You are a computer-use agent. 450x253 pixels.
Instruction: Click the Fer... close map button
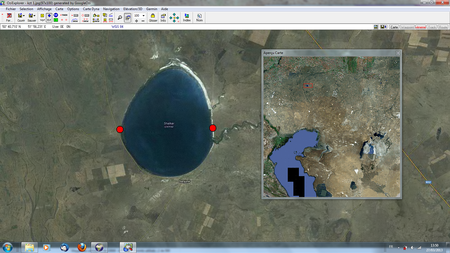pos(9,17)
